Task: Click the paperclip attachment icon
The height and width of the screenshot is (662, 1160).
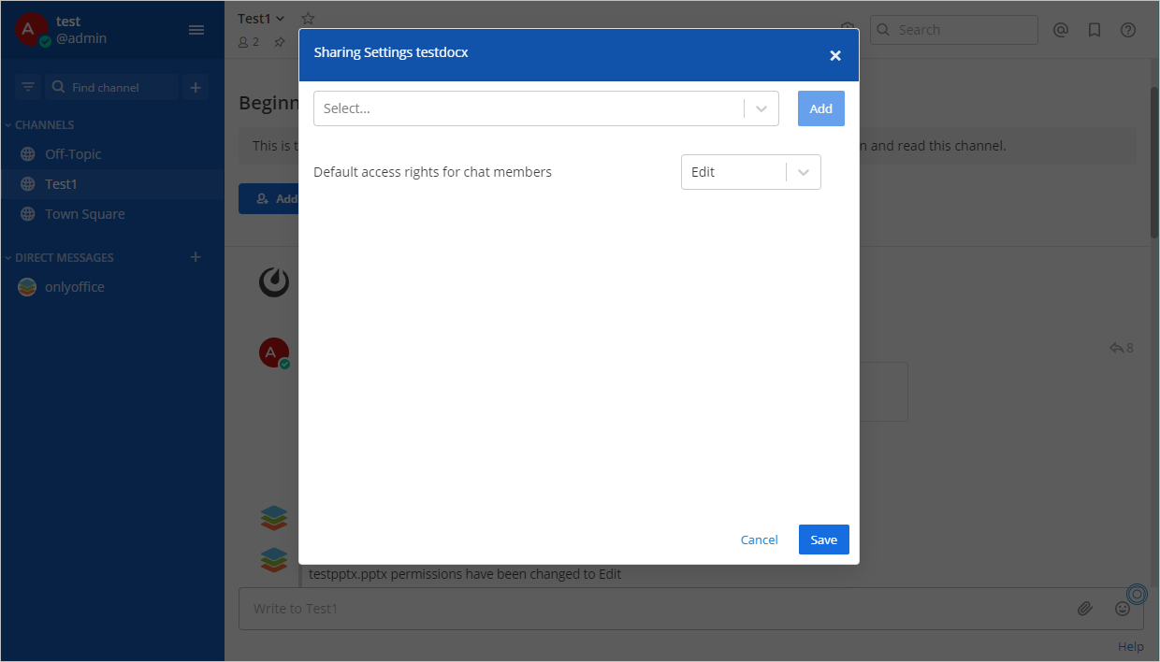Action: (1084, 609)
